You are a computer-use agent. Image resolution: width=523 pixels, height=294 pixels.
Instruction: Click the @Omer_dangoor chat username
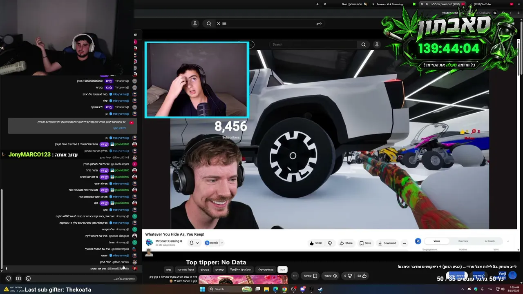pos(118,236)
